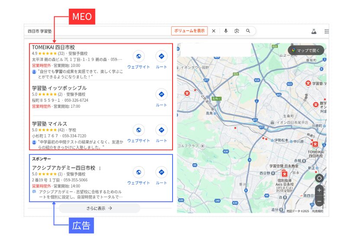Open the TOMEIKAI 四日市校 listing title

click(x=53, y=47)
